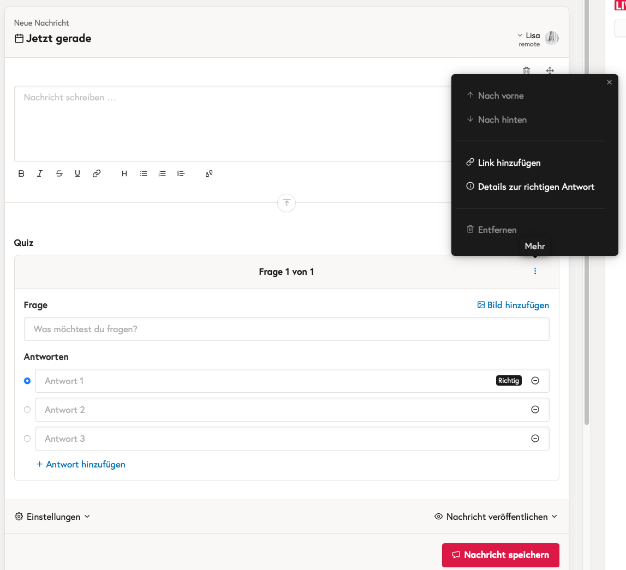Apply underline formatting
626x570 pixels.
tap(77, 173)
